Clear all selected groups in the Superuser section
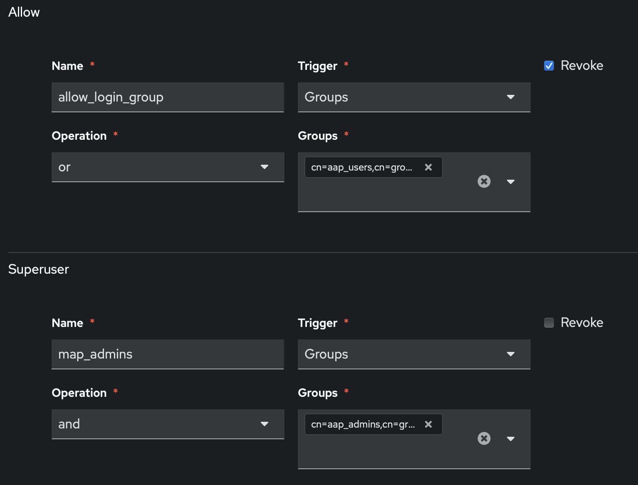 coord(484,438)
